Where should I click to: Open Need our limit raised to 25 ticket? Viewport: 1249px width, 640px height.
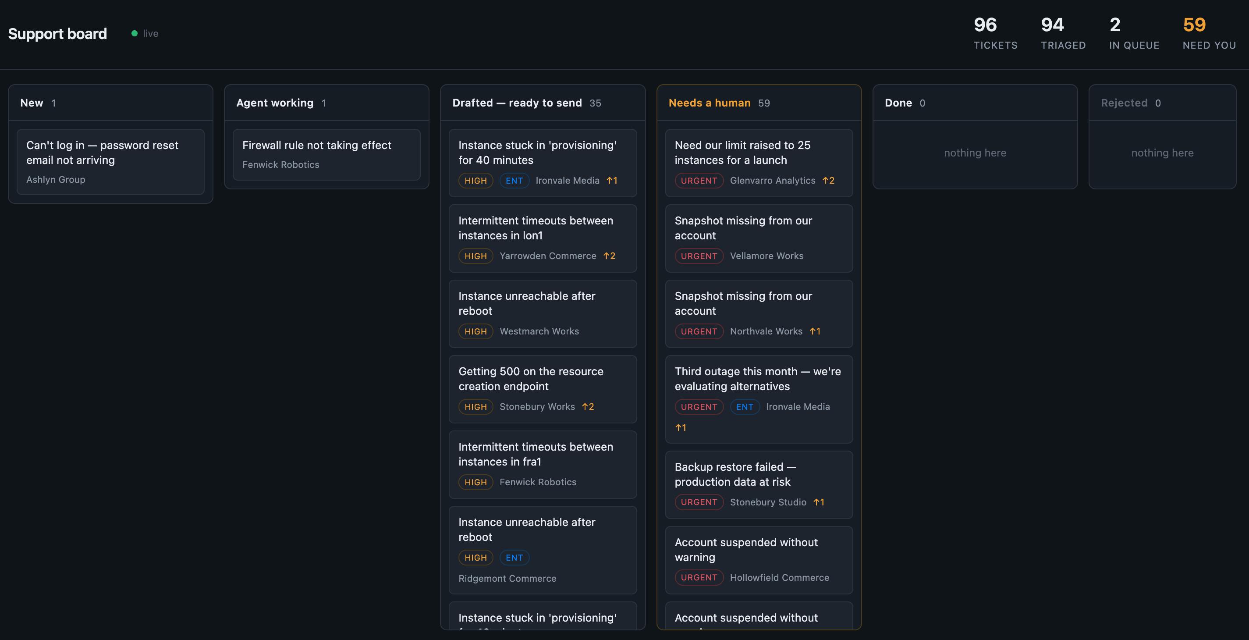pos(759,163)
